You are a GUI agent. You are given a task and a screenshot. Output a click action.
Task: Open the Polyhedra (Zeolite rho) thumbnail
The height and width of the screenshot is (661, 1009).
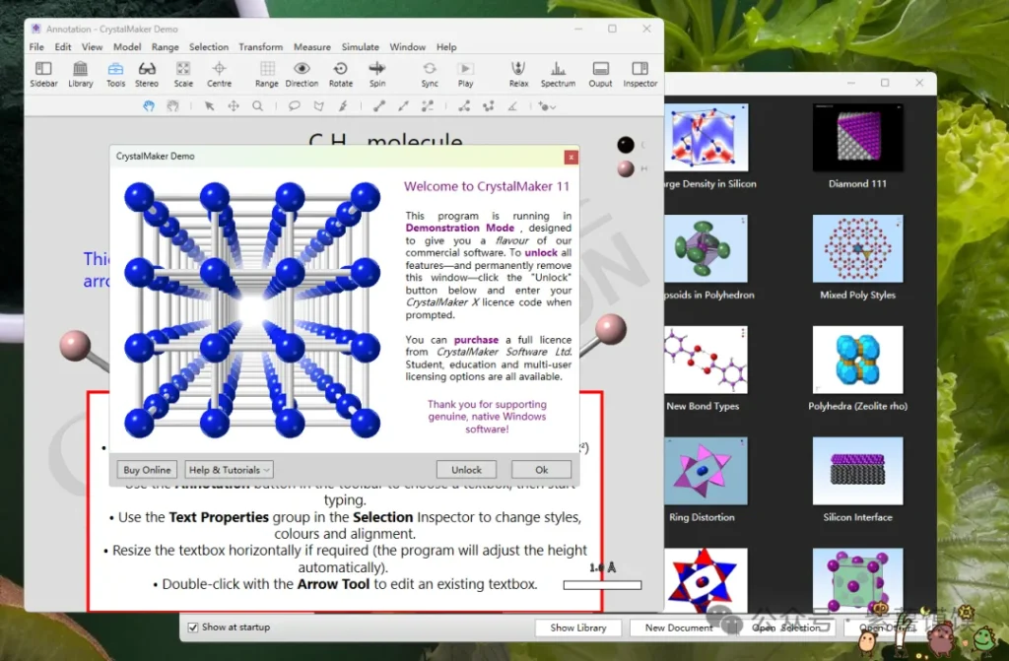pos(857,361)
